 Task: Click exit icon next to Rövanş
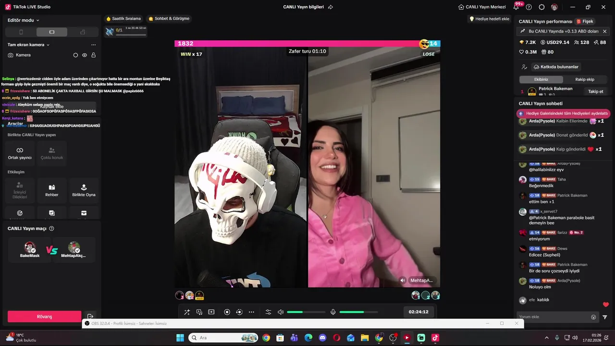point(90,317)
